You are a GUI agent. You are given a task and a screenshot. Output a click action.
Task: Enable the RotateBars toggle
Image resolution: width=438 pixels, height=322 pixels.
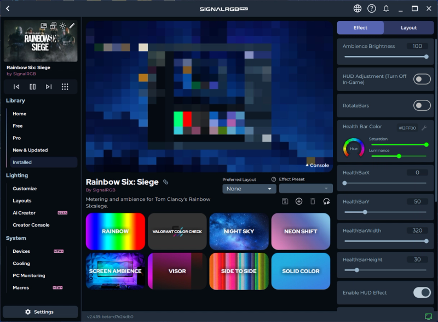(x=422, y=105)
